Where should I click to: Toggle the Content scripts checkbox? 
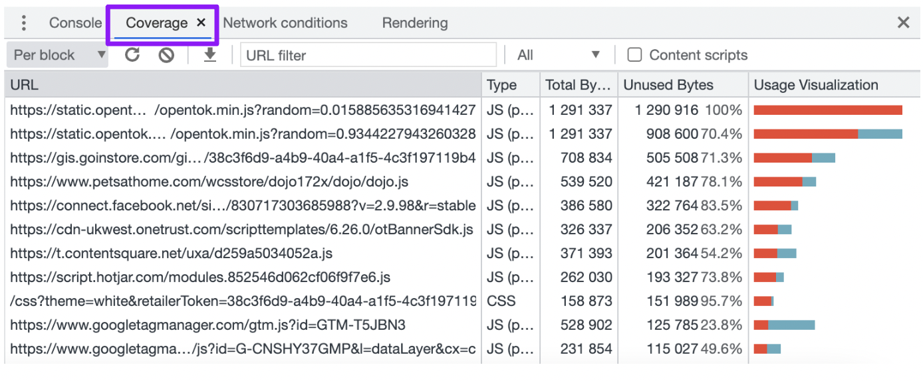635,55
